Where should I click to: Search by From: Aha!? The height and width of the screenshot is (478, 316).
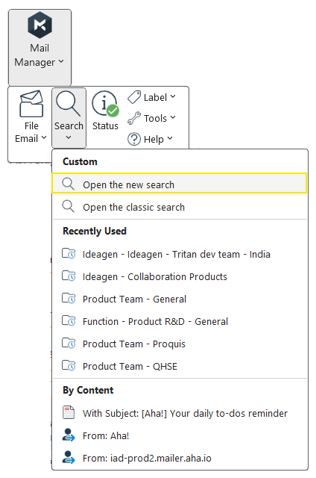[180, 435]
